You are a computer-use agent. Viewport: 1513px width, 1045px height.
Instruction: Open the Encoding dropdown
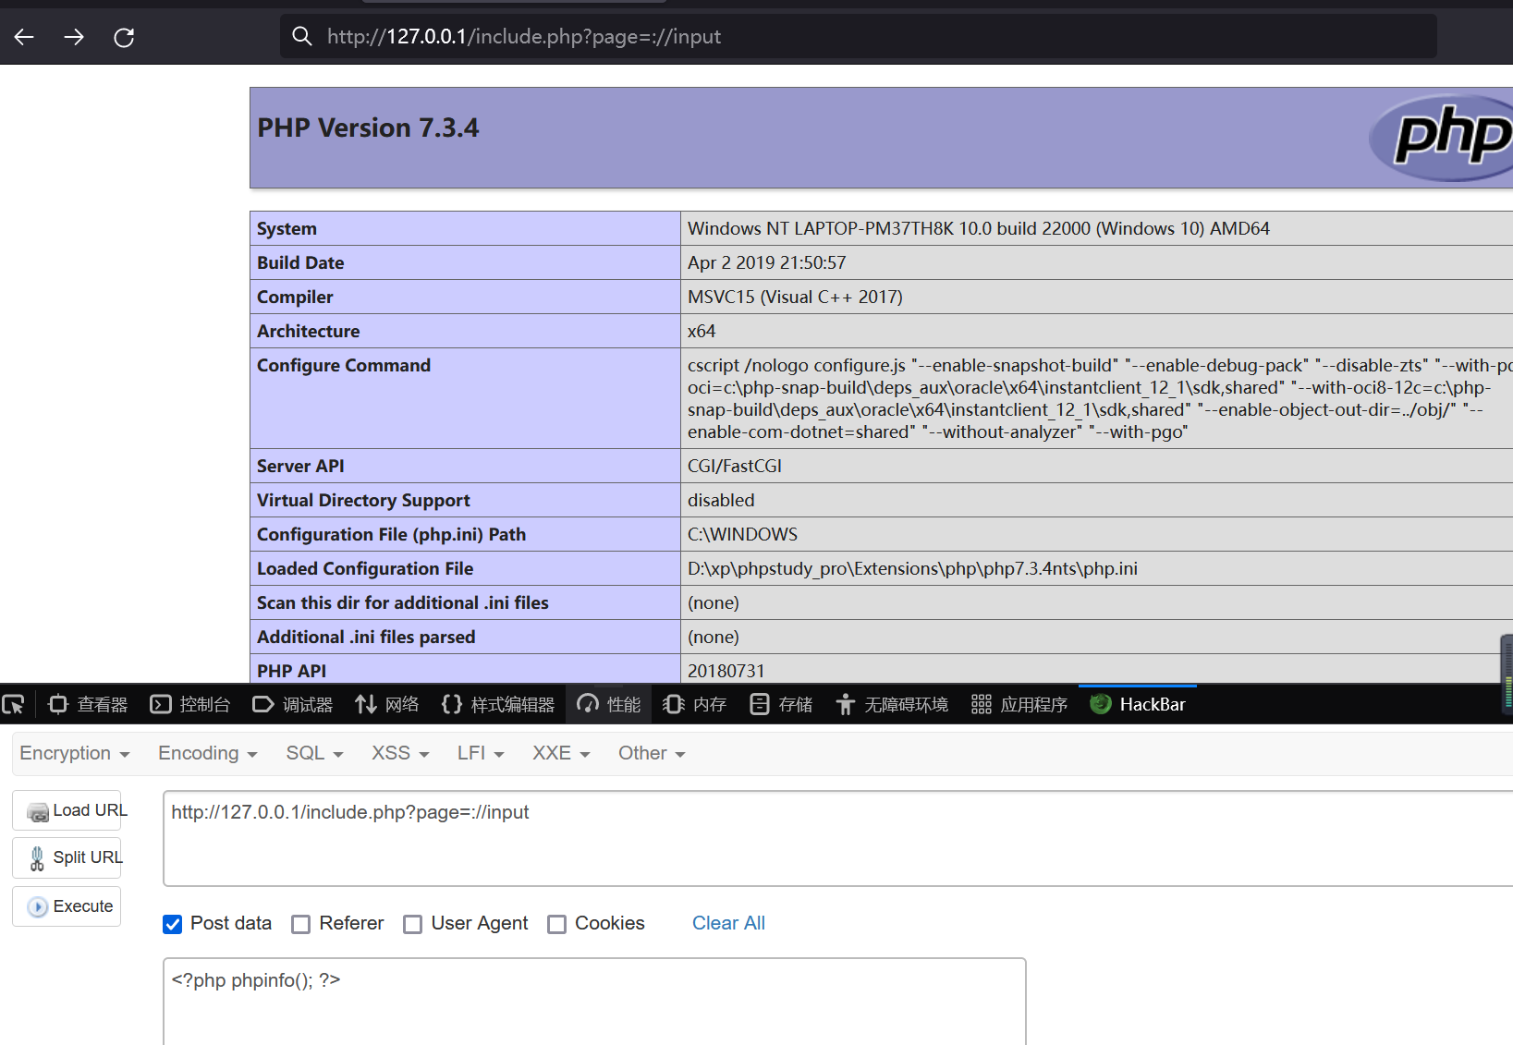click(x=205, y=753)
